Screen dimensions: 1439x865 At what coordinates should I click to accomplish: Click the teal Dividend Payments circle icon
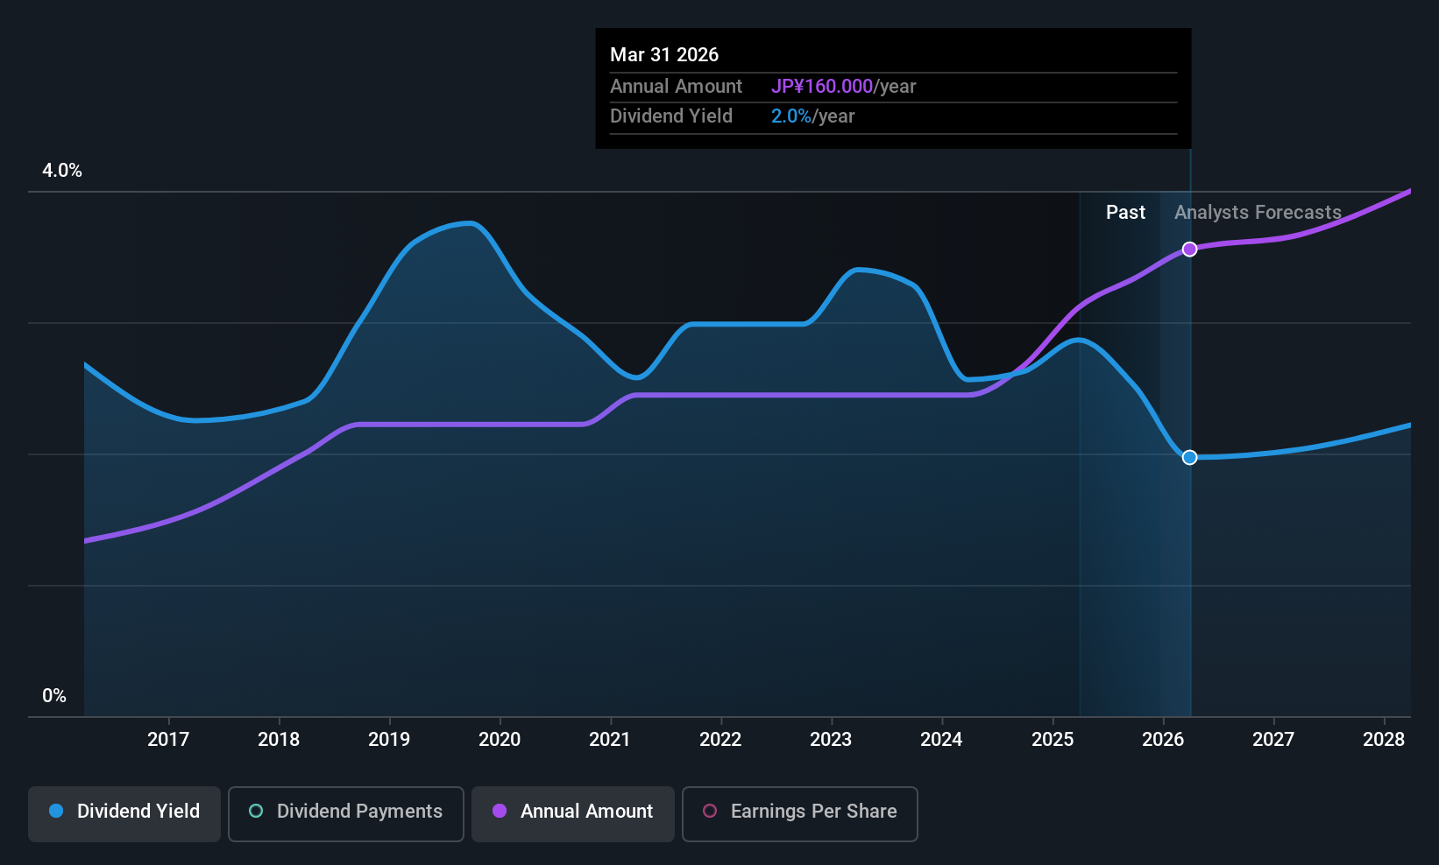coord(256,811)
